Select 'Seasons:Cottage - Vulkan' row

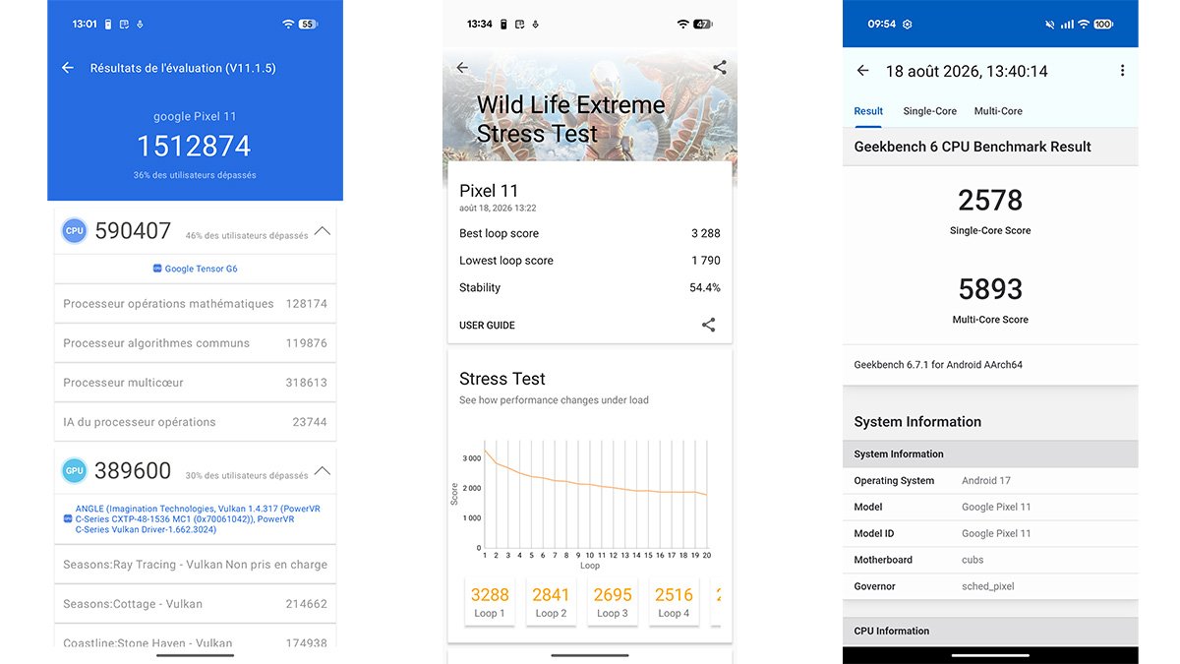pos(195,604)
